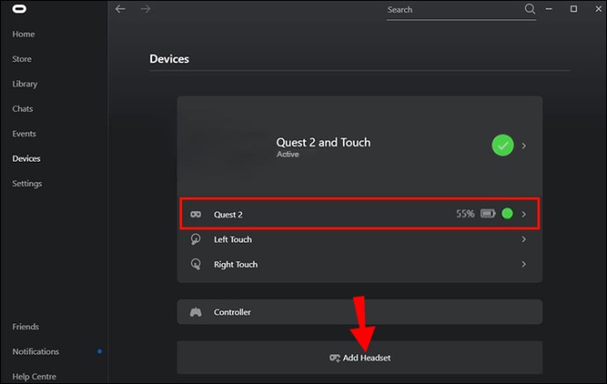Expand the Quest 2 row chevron
Viewport: 607px width, 384px height.
tap(524, 214)
